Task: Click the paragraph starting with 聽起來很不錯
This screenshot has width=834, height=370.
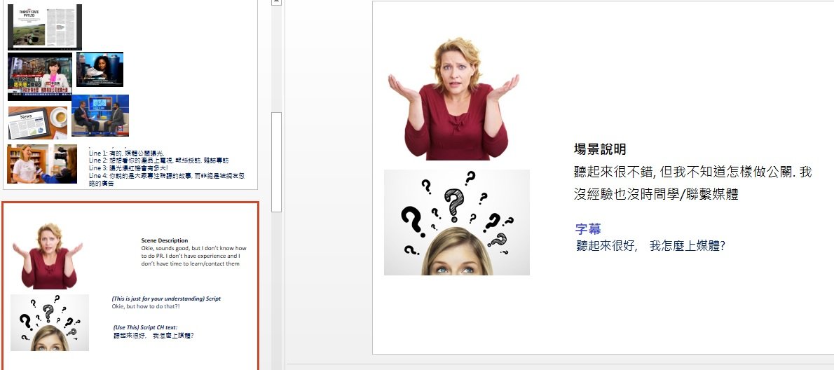Action: pyautogui.click(x=692, y=183)
